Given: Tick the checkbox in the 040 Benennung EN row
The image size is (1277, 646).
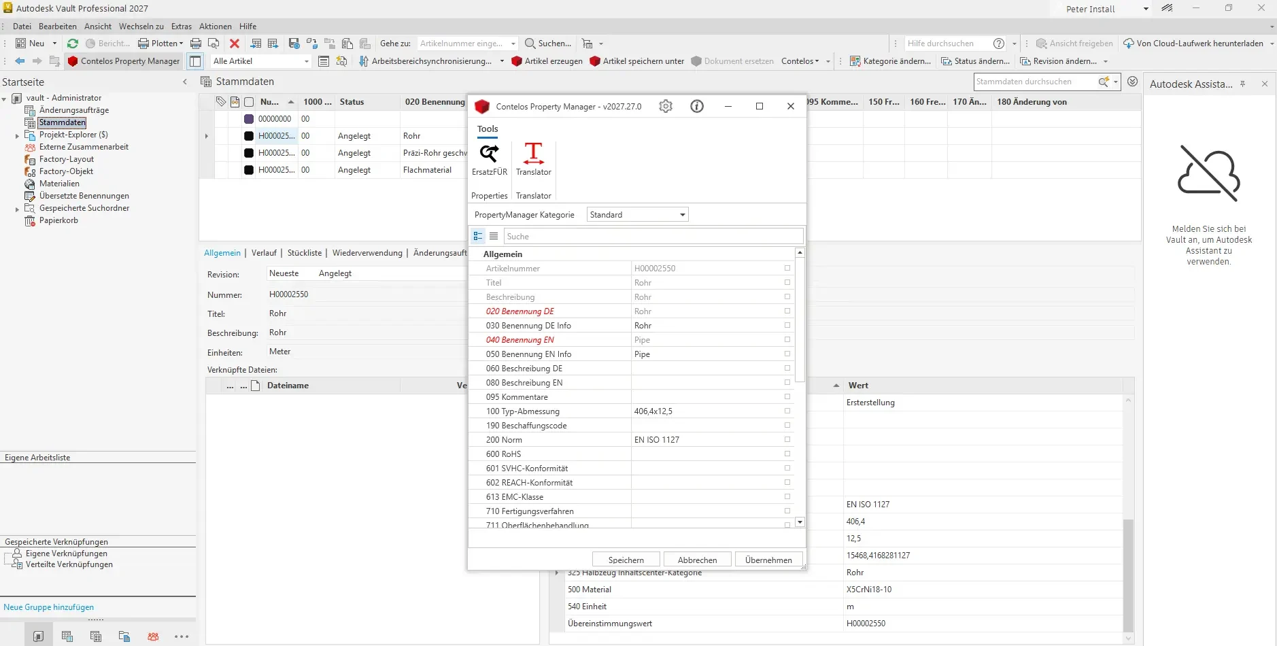Looking at the screenshot, I should point(787,339).
